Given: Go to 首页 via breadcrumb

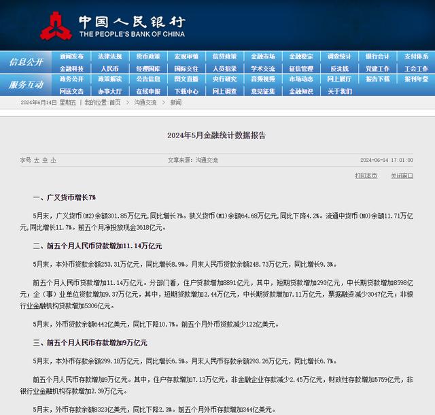Looking at the screenshot, I should pyautogui.click(x=115, y=103).
